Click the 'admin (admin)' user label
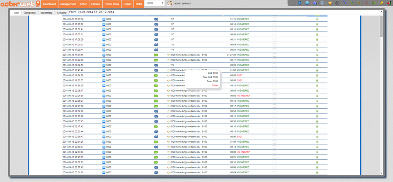The image size is (393, 182). 183,3
